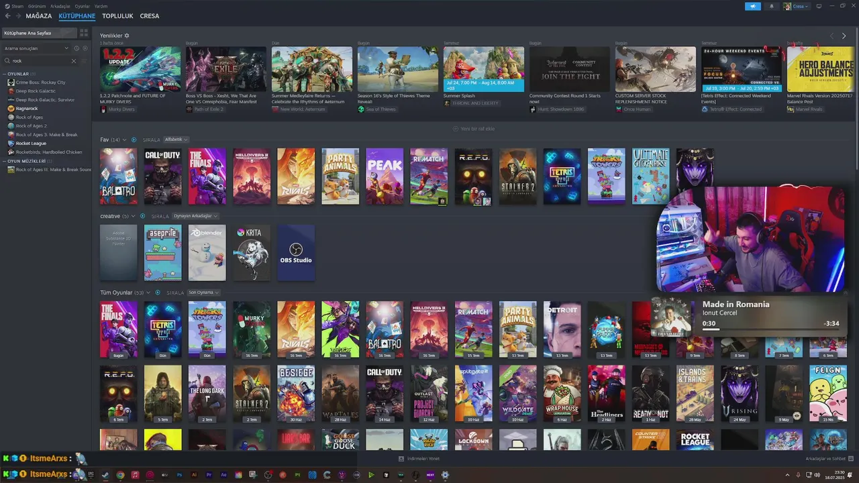
Task: Enter Big Picture mode via monitor icon
Action: pos(819,6)
